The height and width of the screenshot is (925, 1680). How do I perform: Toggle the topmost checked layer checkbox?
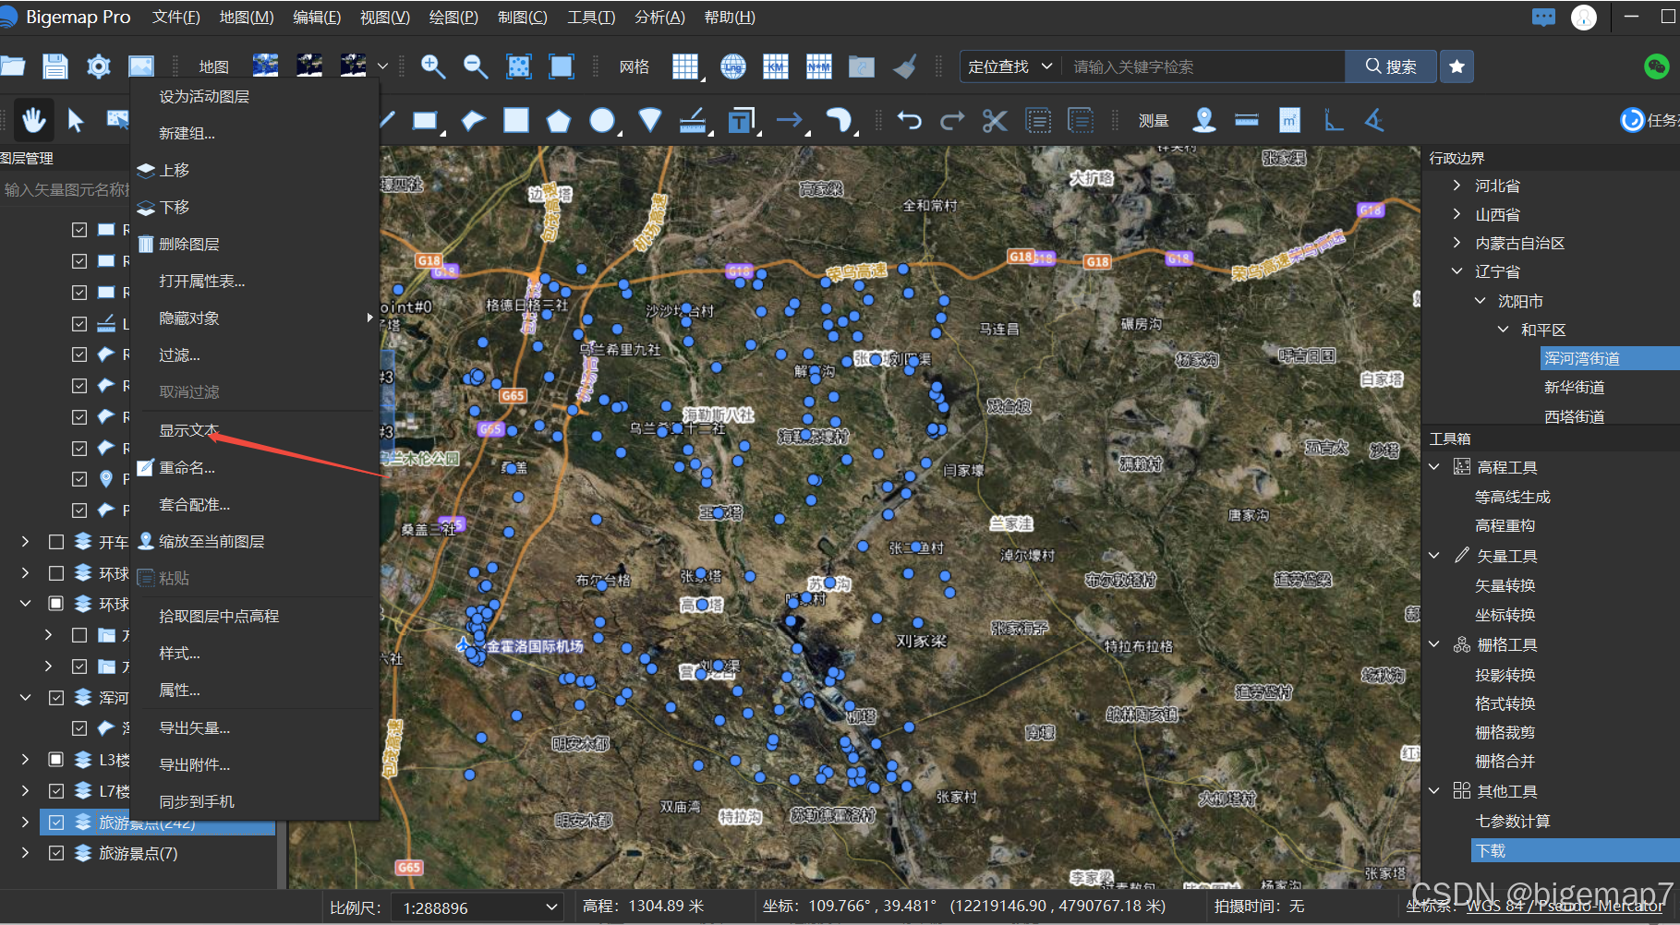pos(79,230)
